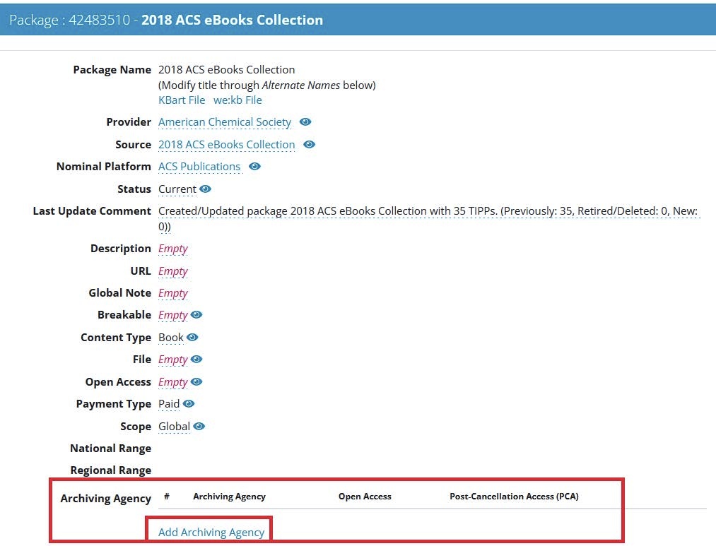Edit the empty Global Note field
Image resolution: width=716 pixels, height=546 pixels.
click(173, 293)
